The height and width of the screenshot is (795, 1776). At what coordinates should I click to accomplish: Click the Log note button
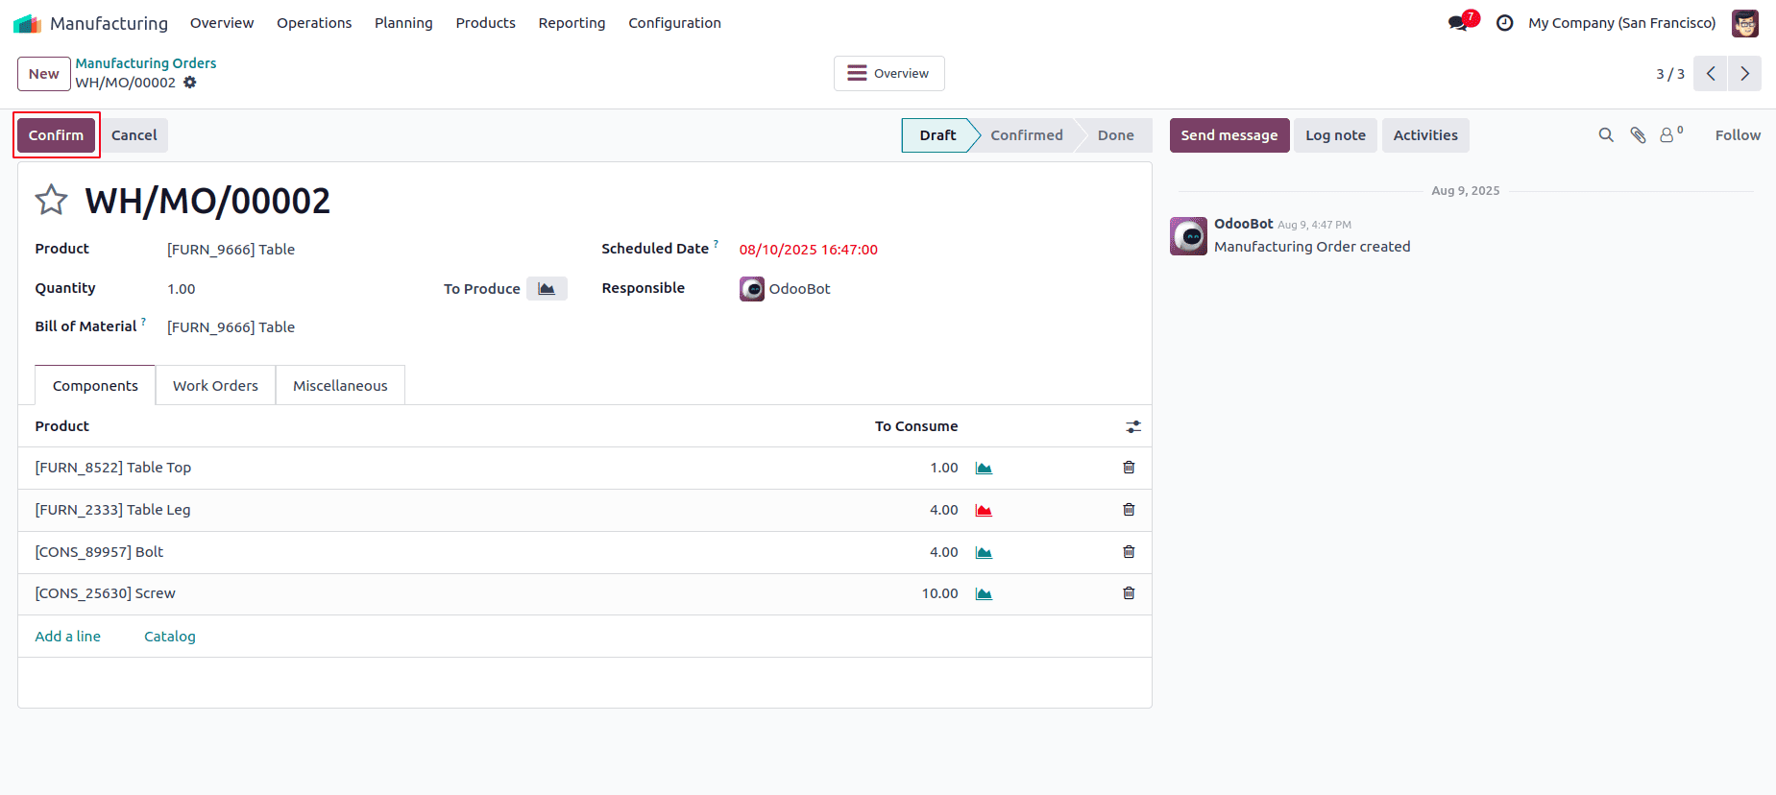point(1335,135)
